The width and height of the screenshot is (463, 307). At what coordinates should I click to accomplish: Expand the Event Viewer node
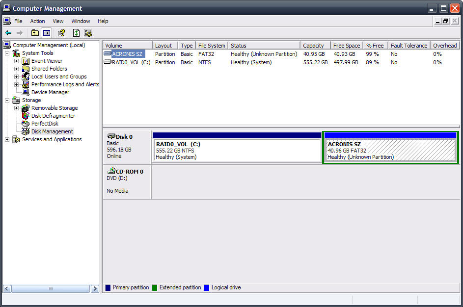[x=17, y=61]
